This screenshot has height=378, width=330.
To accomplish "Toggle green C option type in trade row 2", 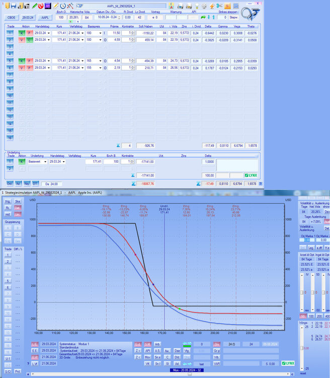I will [29, 40].
